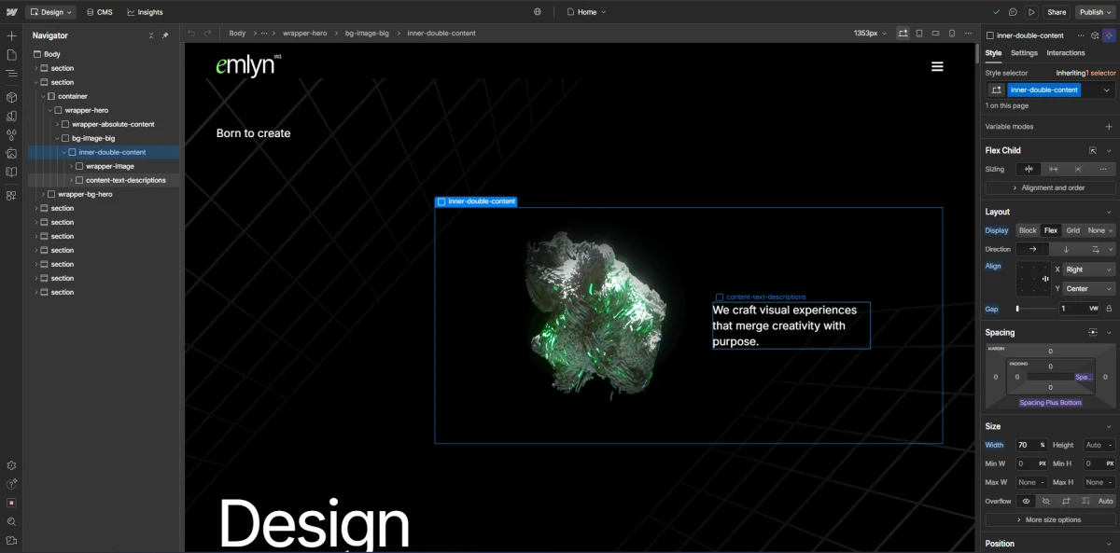Set Overflow to hidden crossed-eye icon
The height and width of the screenshot is (553, 1120).
1046,501
